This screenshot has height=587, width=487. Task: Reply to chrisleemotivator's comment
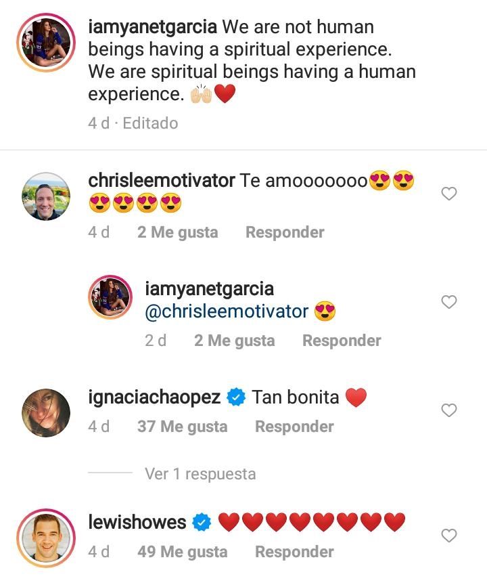(x=285, y=232)
